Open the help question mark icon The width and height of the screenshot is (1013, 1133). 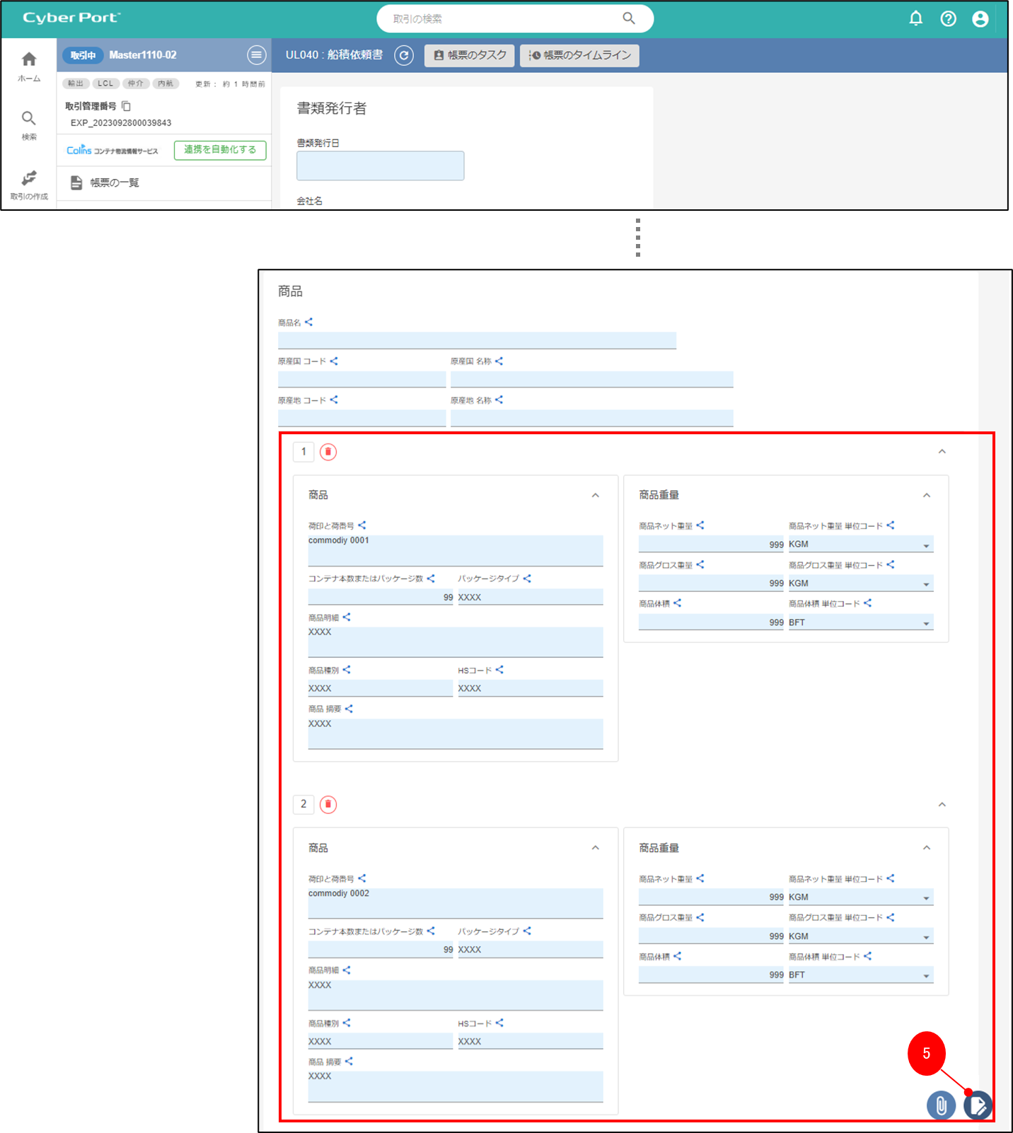tap(948, 18)
